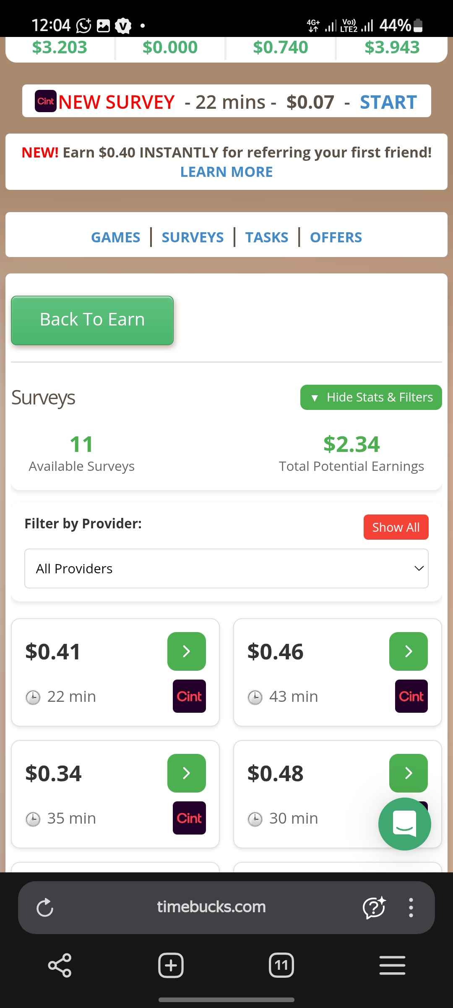Open the AI assistant chat icon in address bar

374,908
